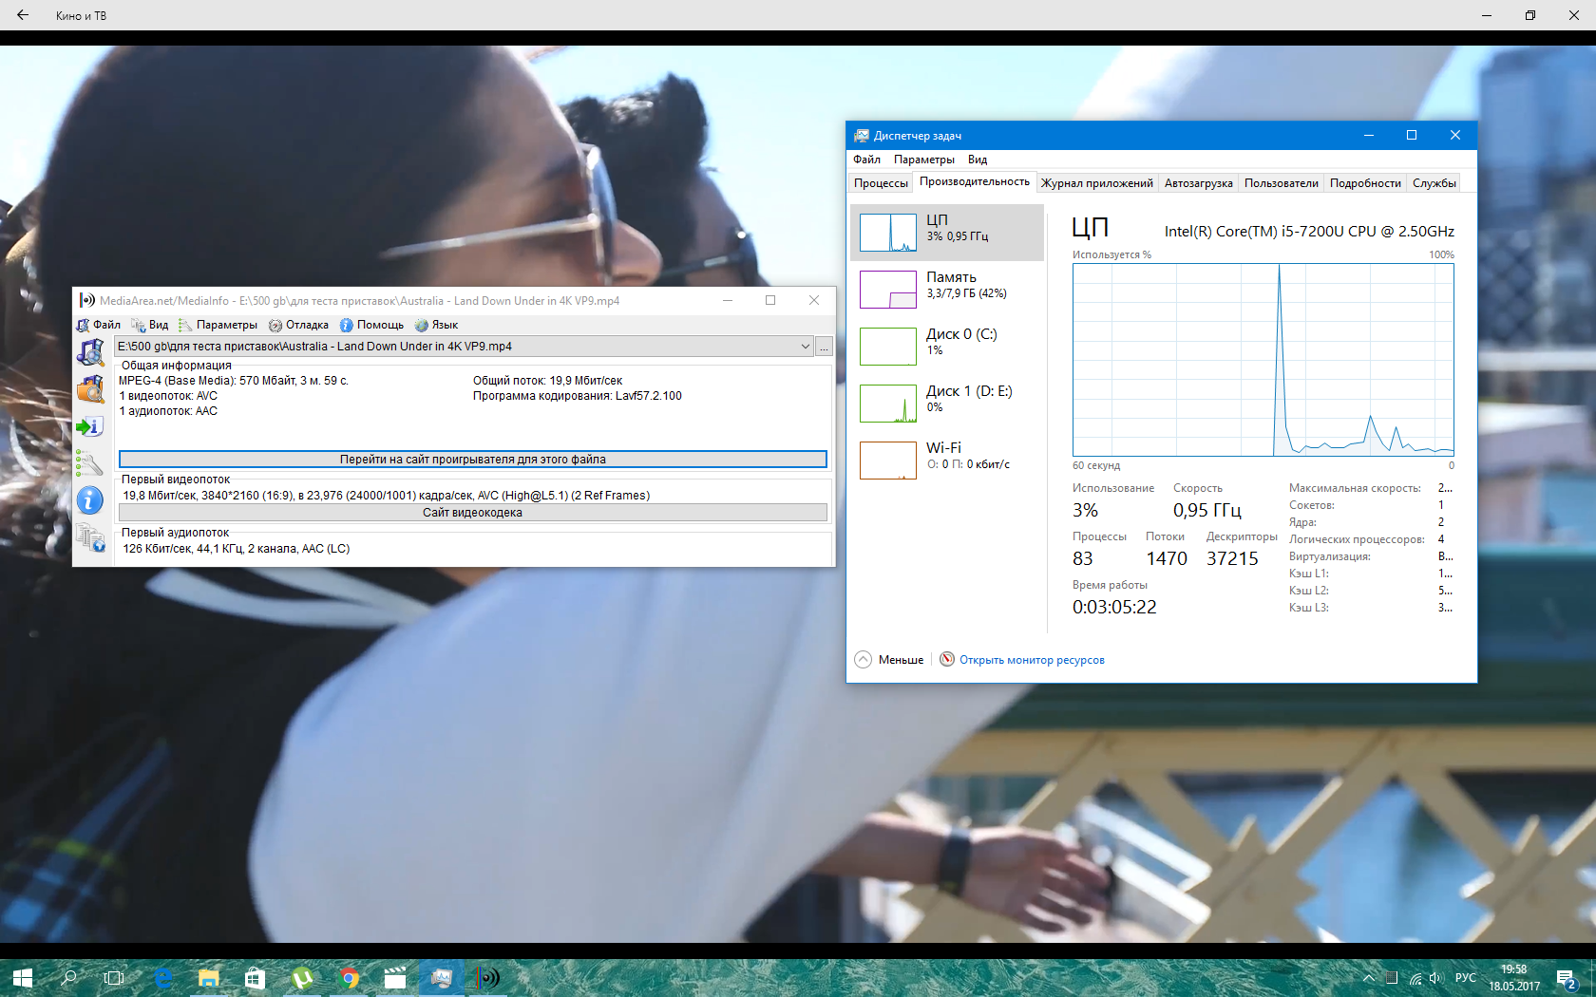Click the 'Сайт видеокодека' button
The height and width of the screenshot is (997, 1596).
[x=473, y=513]
